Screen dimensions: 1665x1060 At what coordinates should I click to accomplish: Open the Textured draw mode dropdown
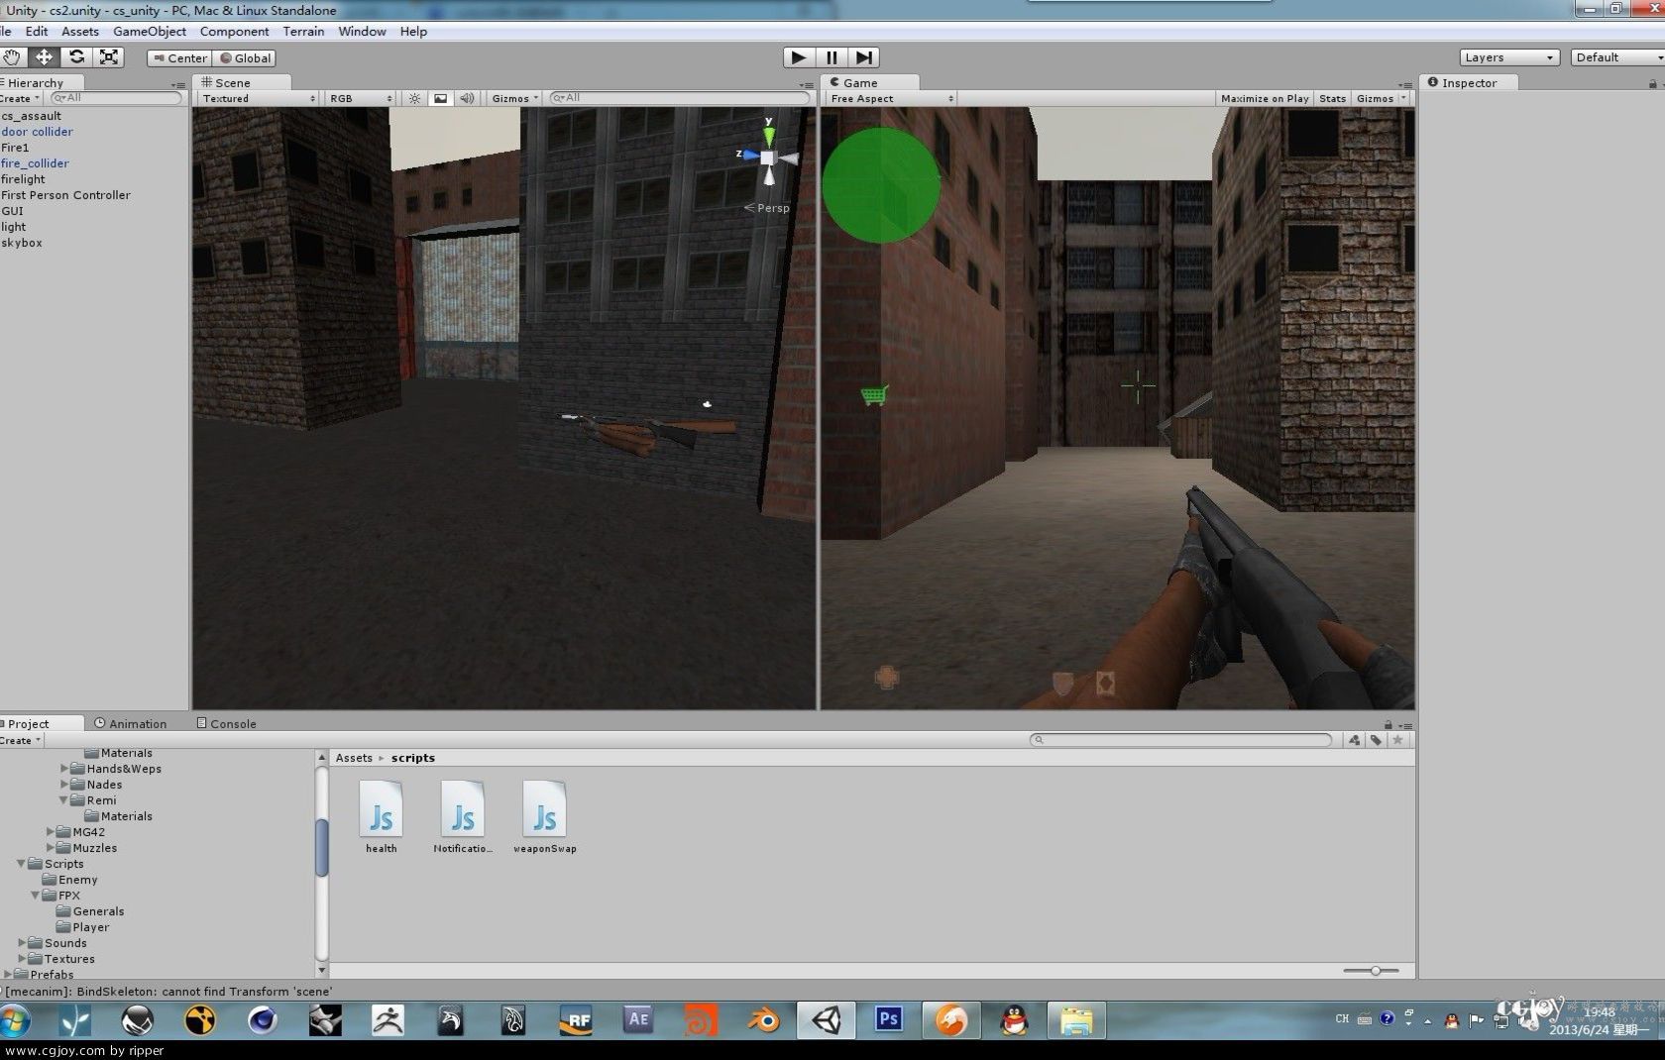(x=258, y=98)
